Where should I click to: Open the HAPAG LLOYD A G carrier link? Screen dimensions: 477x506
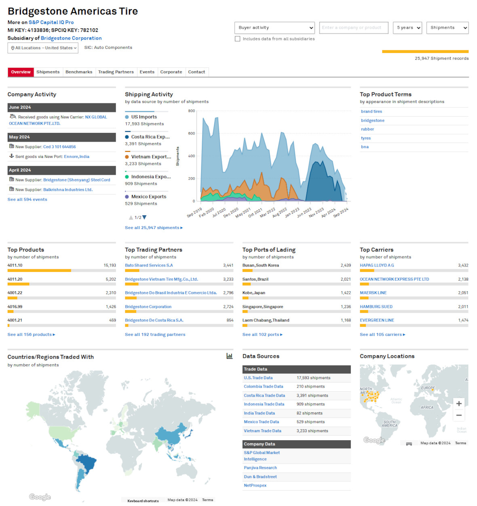click(376, 265)
